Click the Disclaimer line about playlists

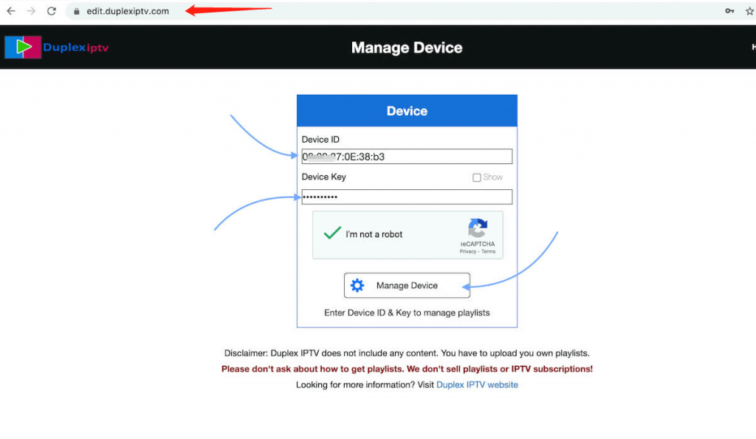[x=407, y=353]
